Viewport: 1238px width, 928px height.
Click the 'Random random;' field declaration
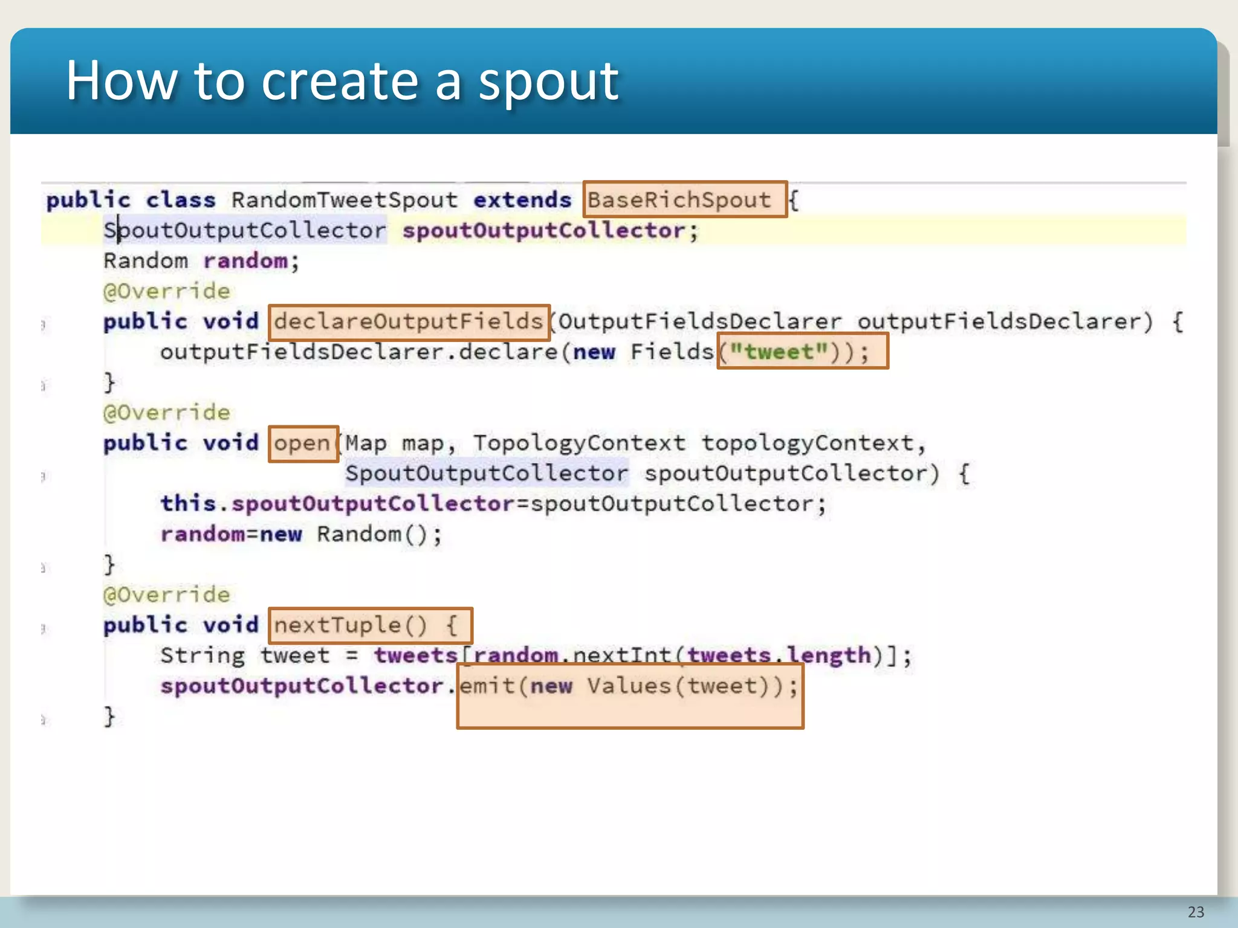point(201,260)
